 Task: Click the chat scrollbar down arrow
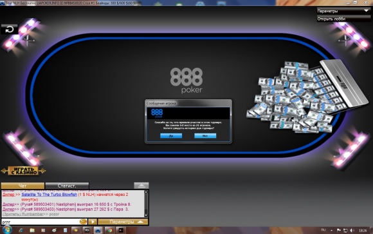[146, 215]
